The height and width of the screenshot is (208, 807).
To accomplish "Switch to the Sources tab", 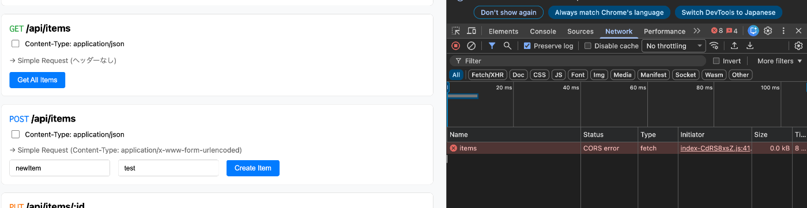I will tap(580, 31).
